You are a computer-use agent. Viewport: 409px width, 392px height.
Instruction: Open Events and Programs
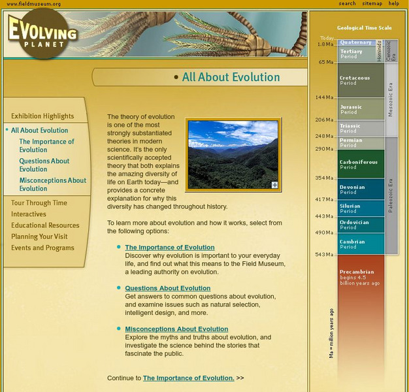pos(42,248)
